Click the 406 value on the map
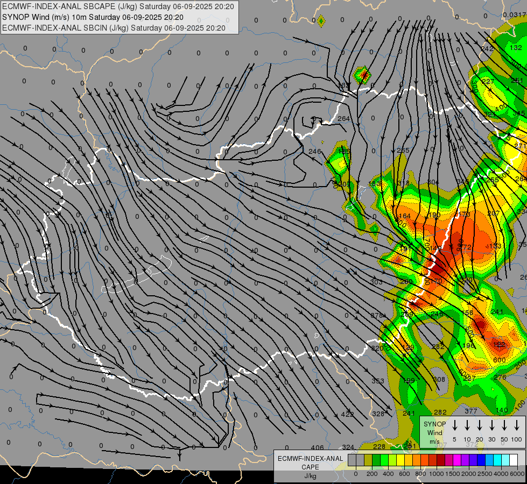527x484 pixels. pos(317,447)
